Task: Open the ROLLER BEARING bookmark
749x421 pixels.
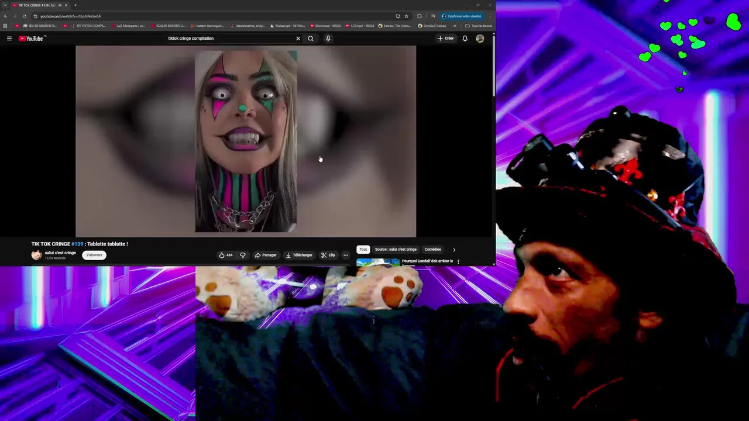Action: point(168,26)
